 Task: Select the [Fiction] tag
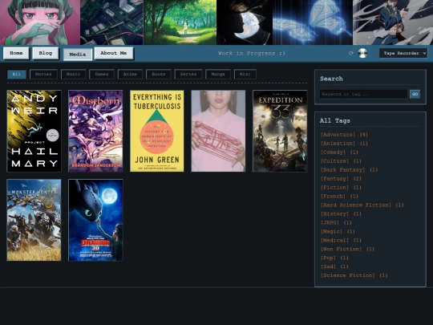point(334,188)
